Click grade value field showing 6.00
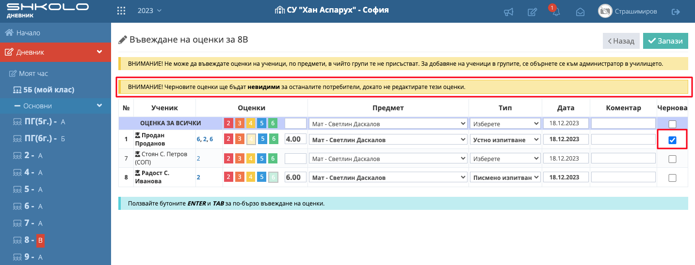 coord(295,177)
